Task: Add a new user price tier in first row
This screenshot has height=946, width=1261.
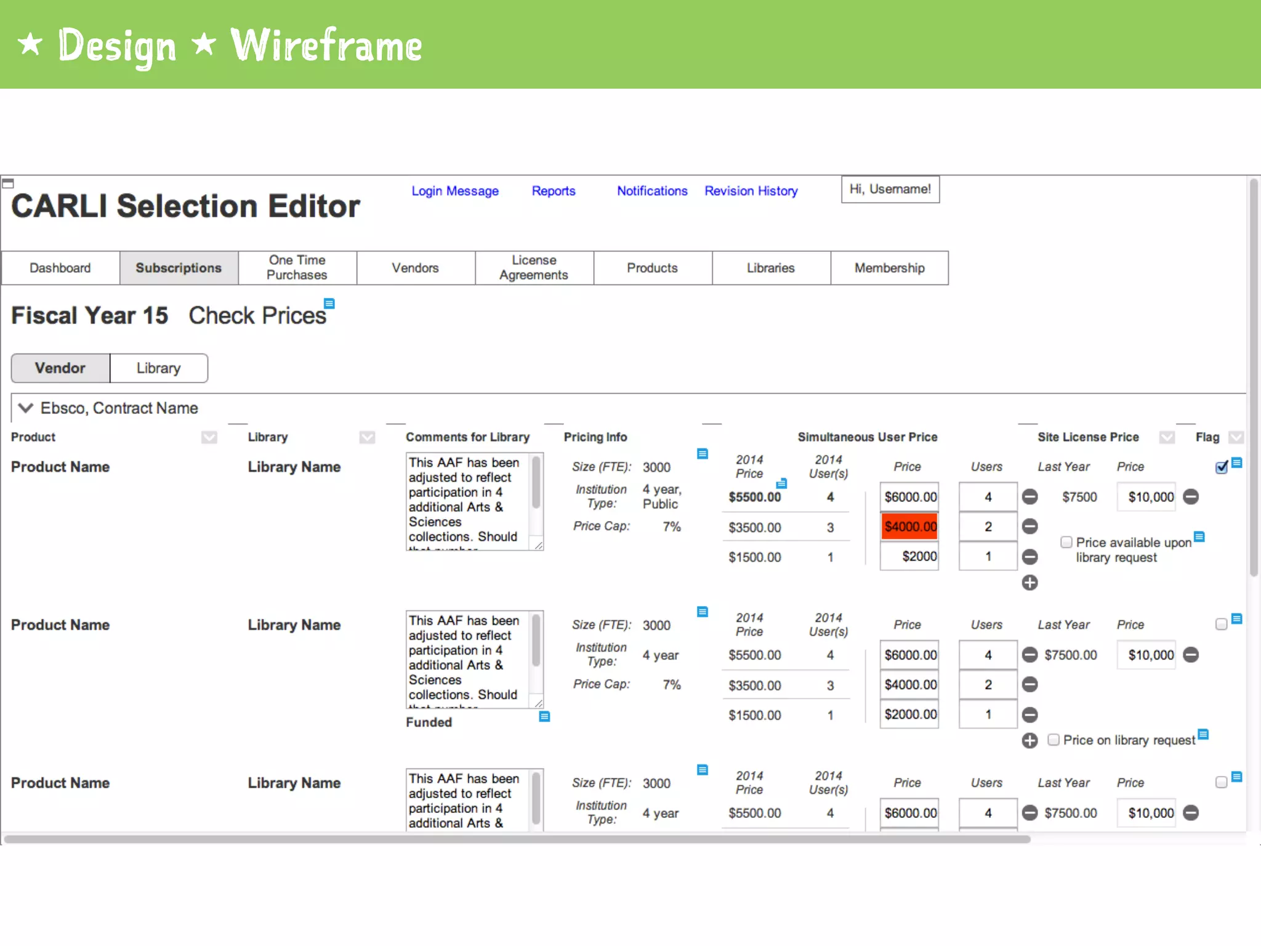Action: click(x=1029, y=583)
